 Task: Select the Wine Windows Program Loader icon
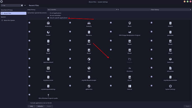tap(48, 95)
